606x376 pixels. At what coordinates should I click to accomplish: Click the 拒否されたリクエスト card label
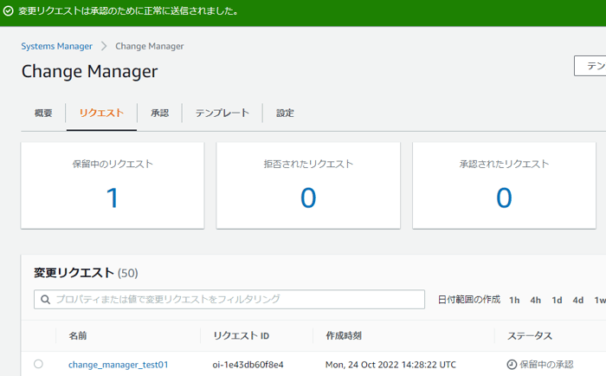(x=308, y=164)
